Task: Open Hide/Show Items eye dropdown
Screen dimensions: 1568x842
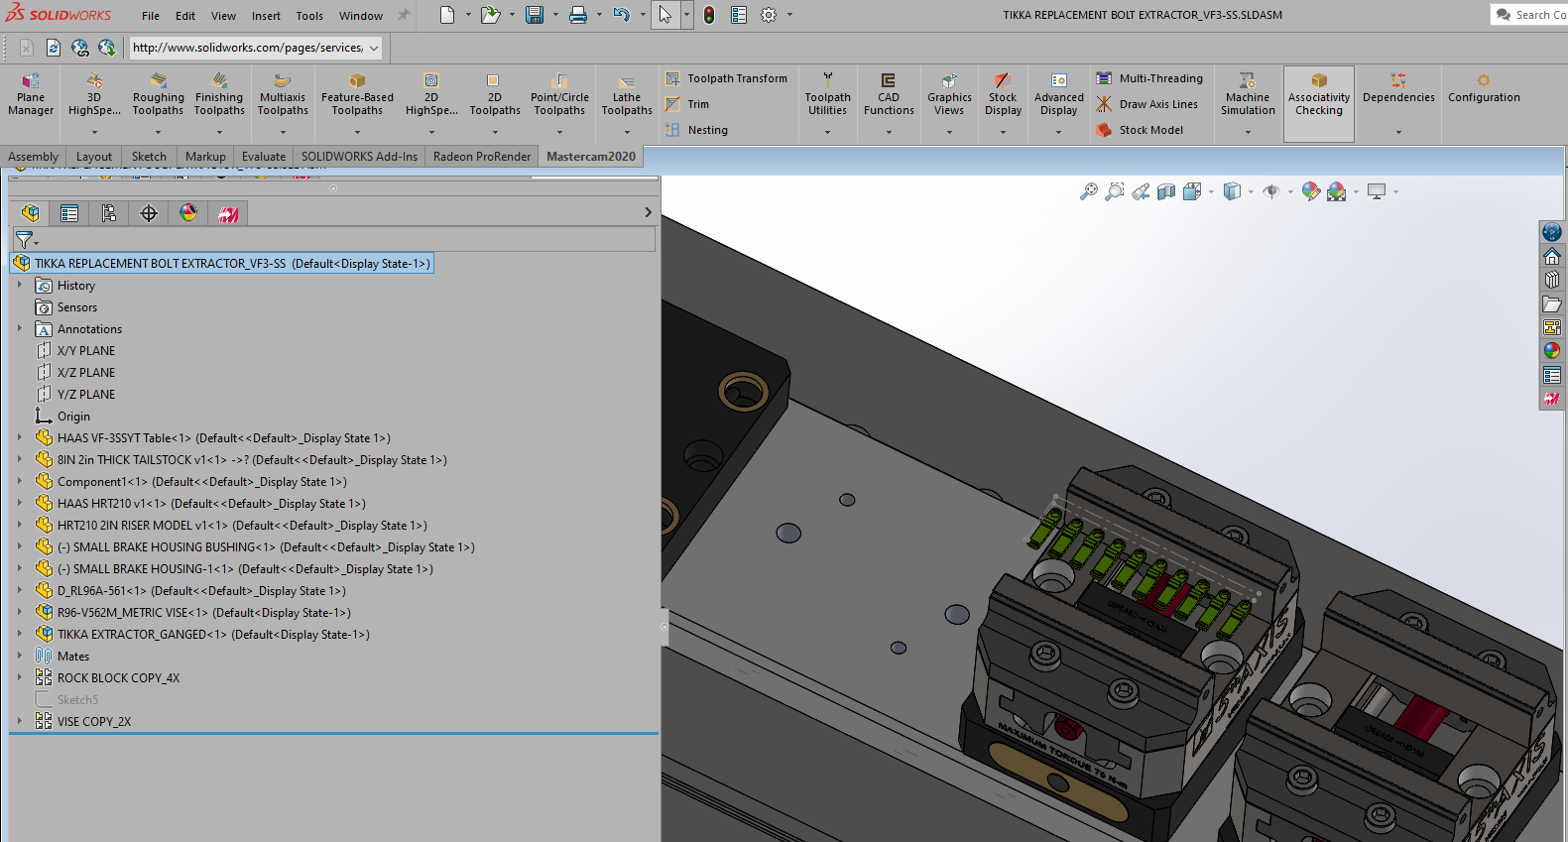Action: click(1290, 191)
